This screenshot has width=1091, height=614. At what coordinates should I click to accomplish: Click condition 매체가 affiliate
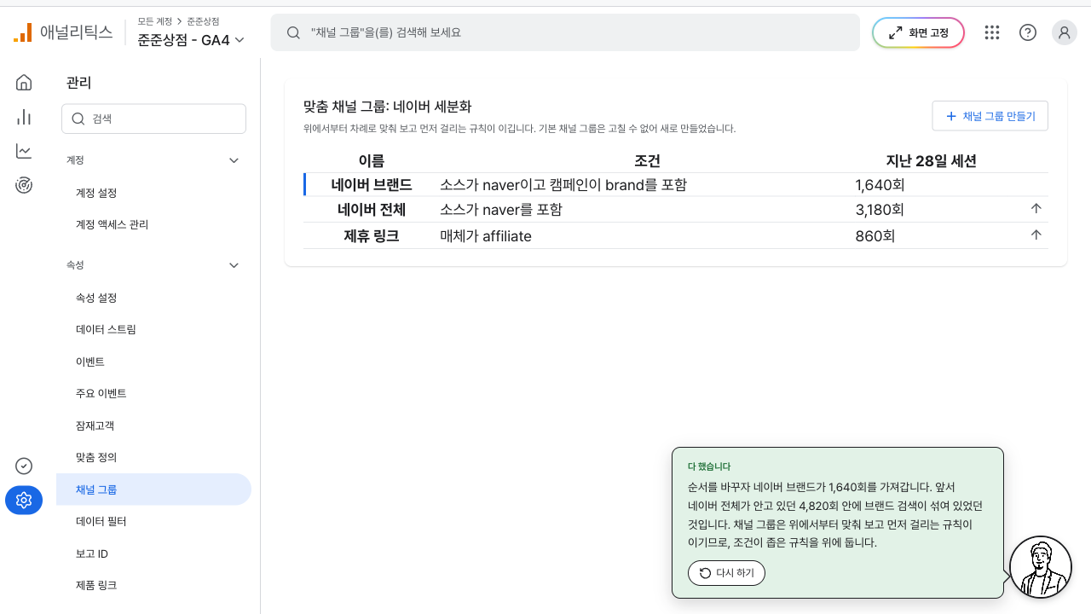(486, 236)
